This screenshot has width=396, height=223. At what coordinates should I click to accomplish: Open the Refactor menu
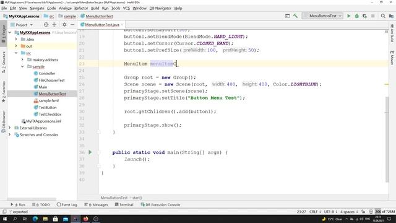click(x=81, y=8)
